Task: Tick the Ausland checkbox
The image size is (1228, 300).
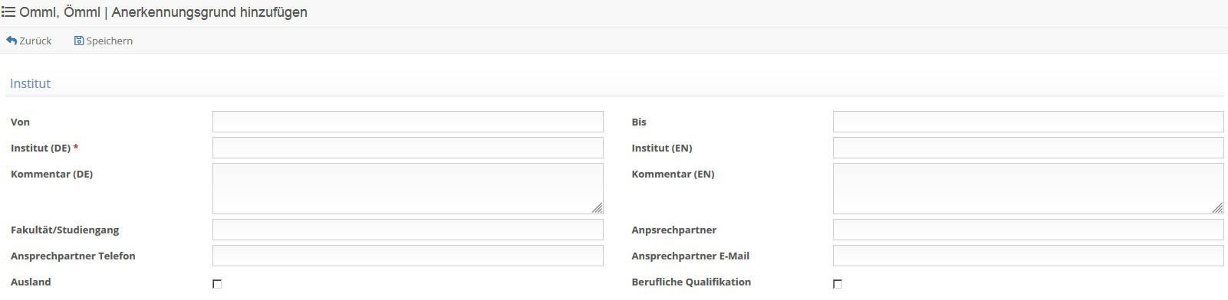Action: click(x=217, y=284)
